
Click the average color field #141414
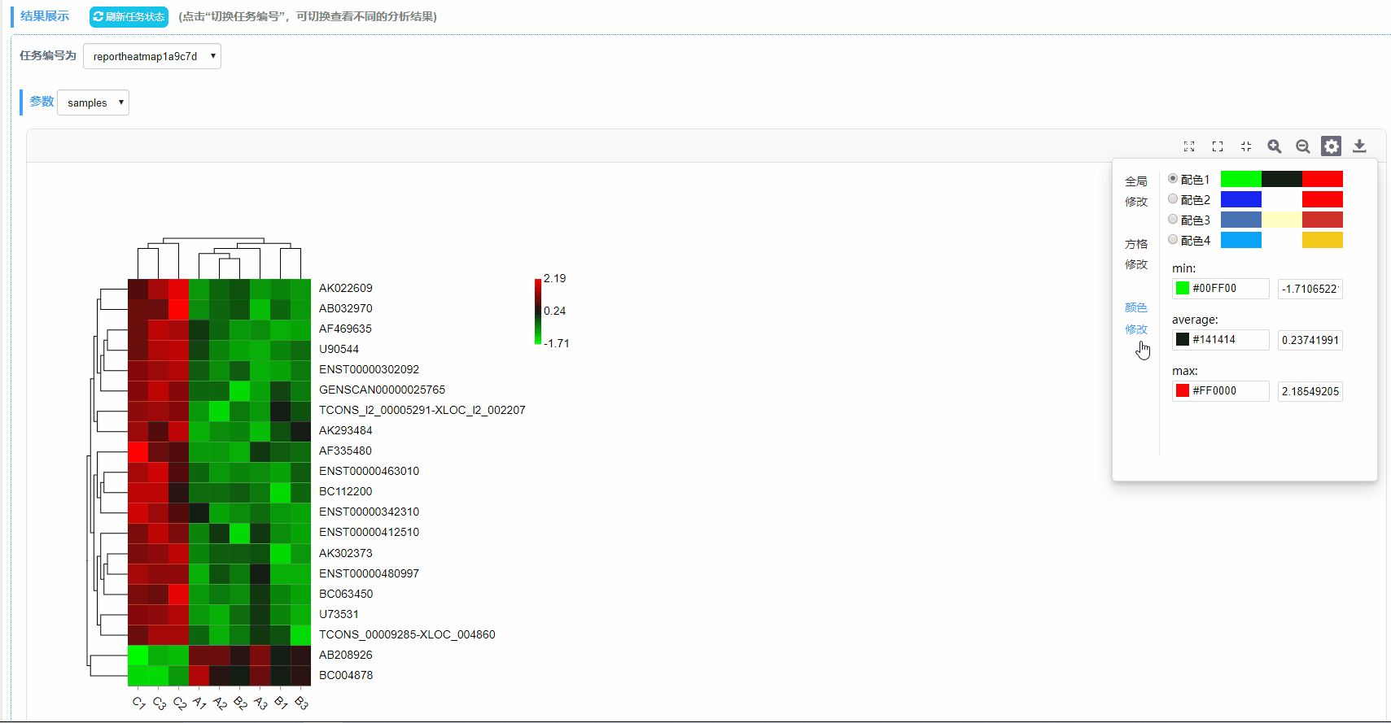coord(1220,339)
